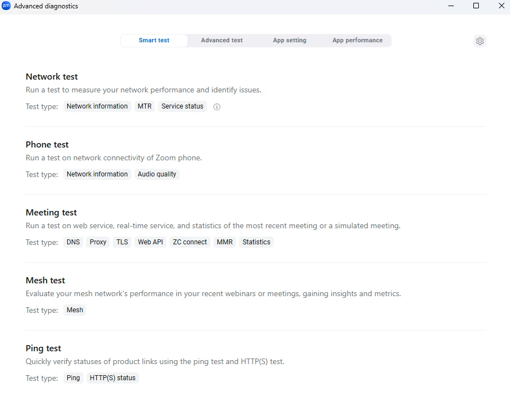This screenshot has height=393, width=510.
Task: Select the Ping test heading
Action: click(x=43, y=348)
